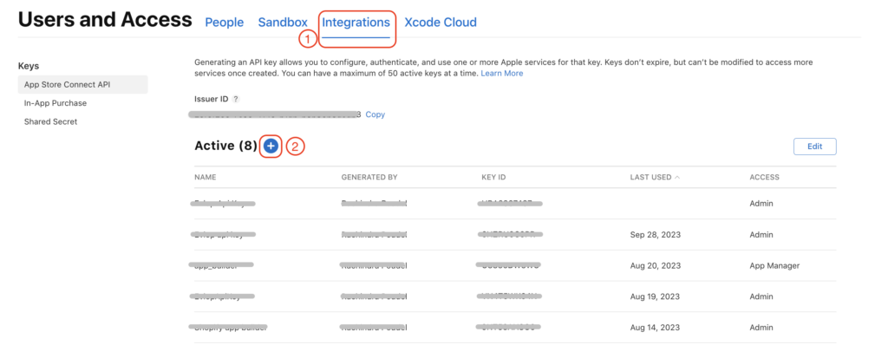
Task: Go to the Xcode Cloud tab
Action: pos(441,22)
